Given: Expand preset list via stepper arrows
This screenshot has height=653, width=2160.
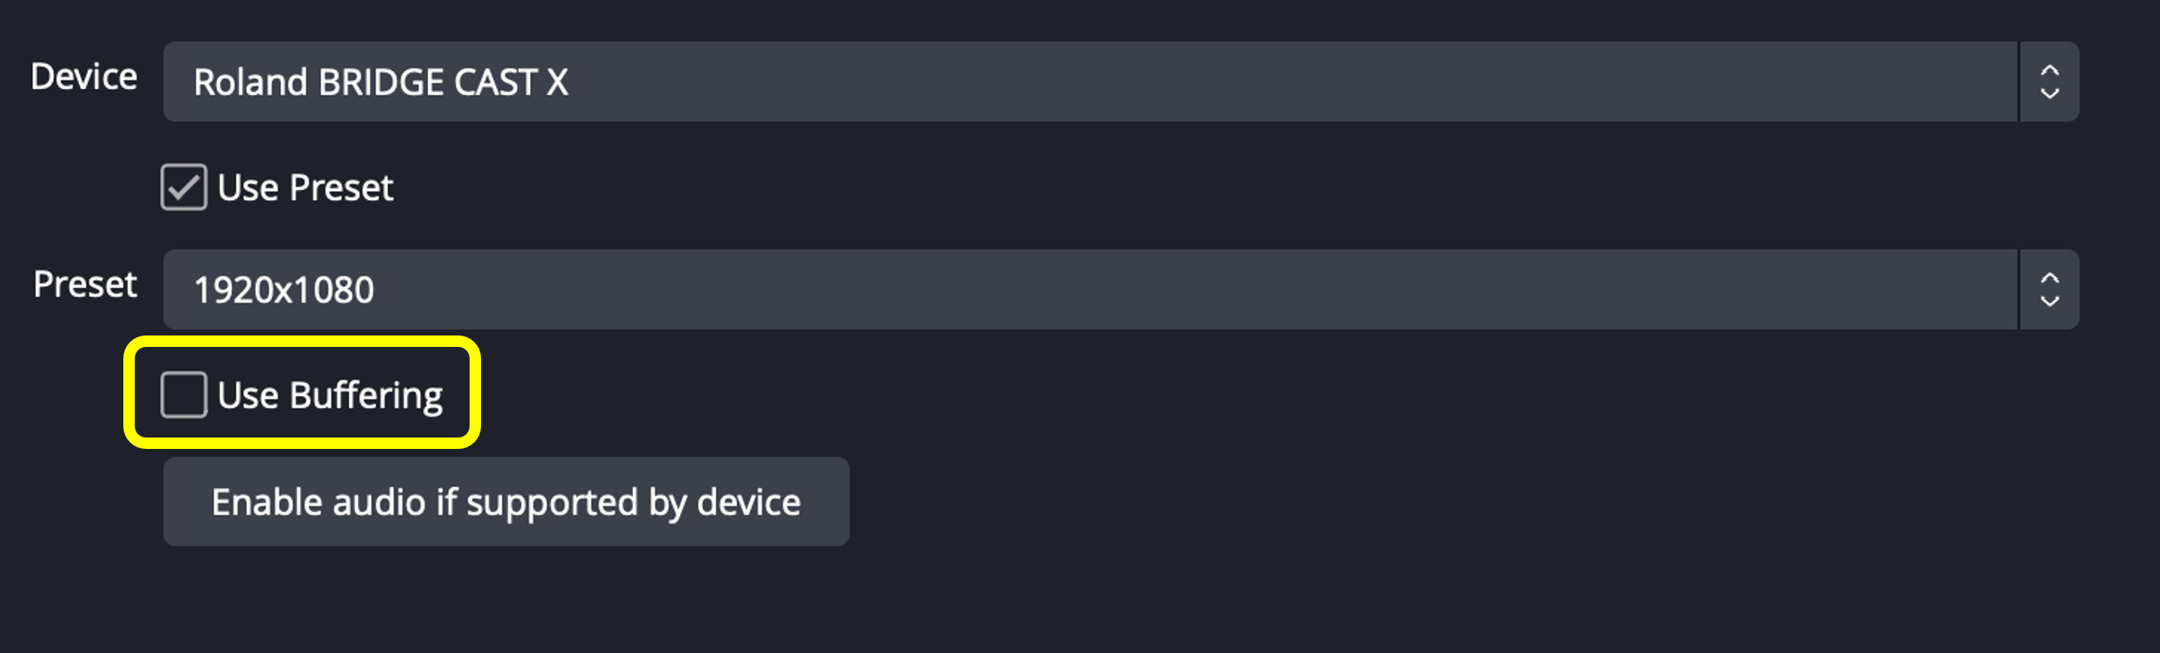Looking at the screenshot, I should [x=2049, y=289].
